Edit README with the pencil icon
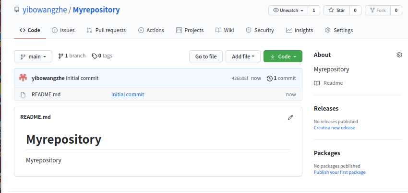 point(290,117)
